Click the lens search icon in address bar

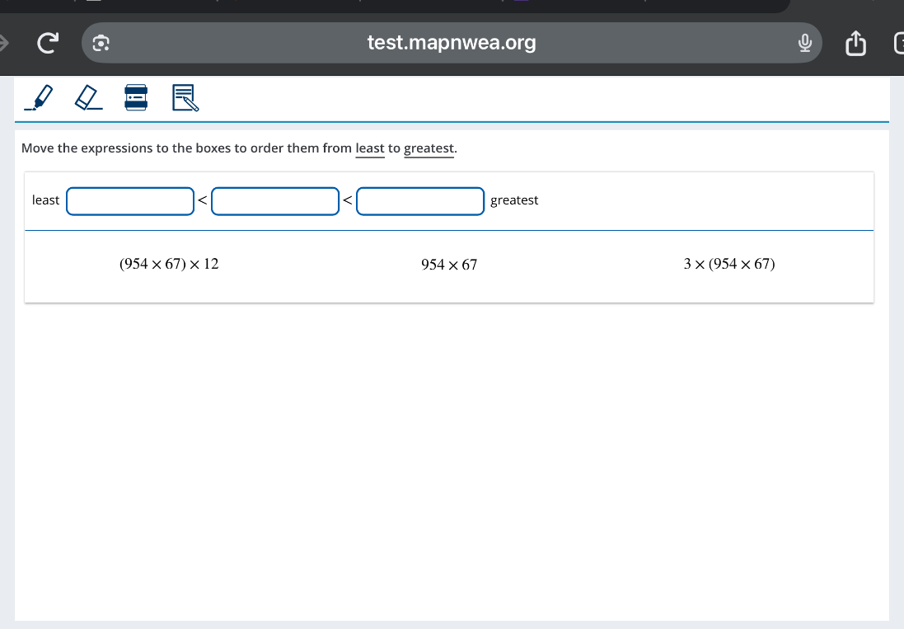pos(101,43)
